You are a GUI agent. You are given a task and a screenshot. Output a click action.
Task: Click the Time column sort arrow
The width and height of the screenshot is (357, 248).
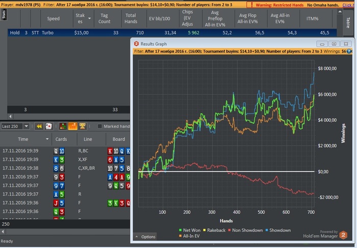47,139
